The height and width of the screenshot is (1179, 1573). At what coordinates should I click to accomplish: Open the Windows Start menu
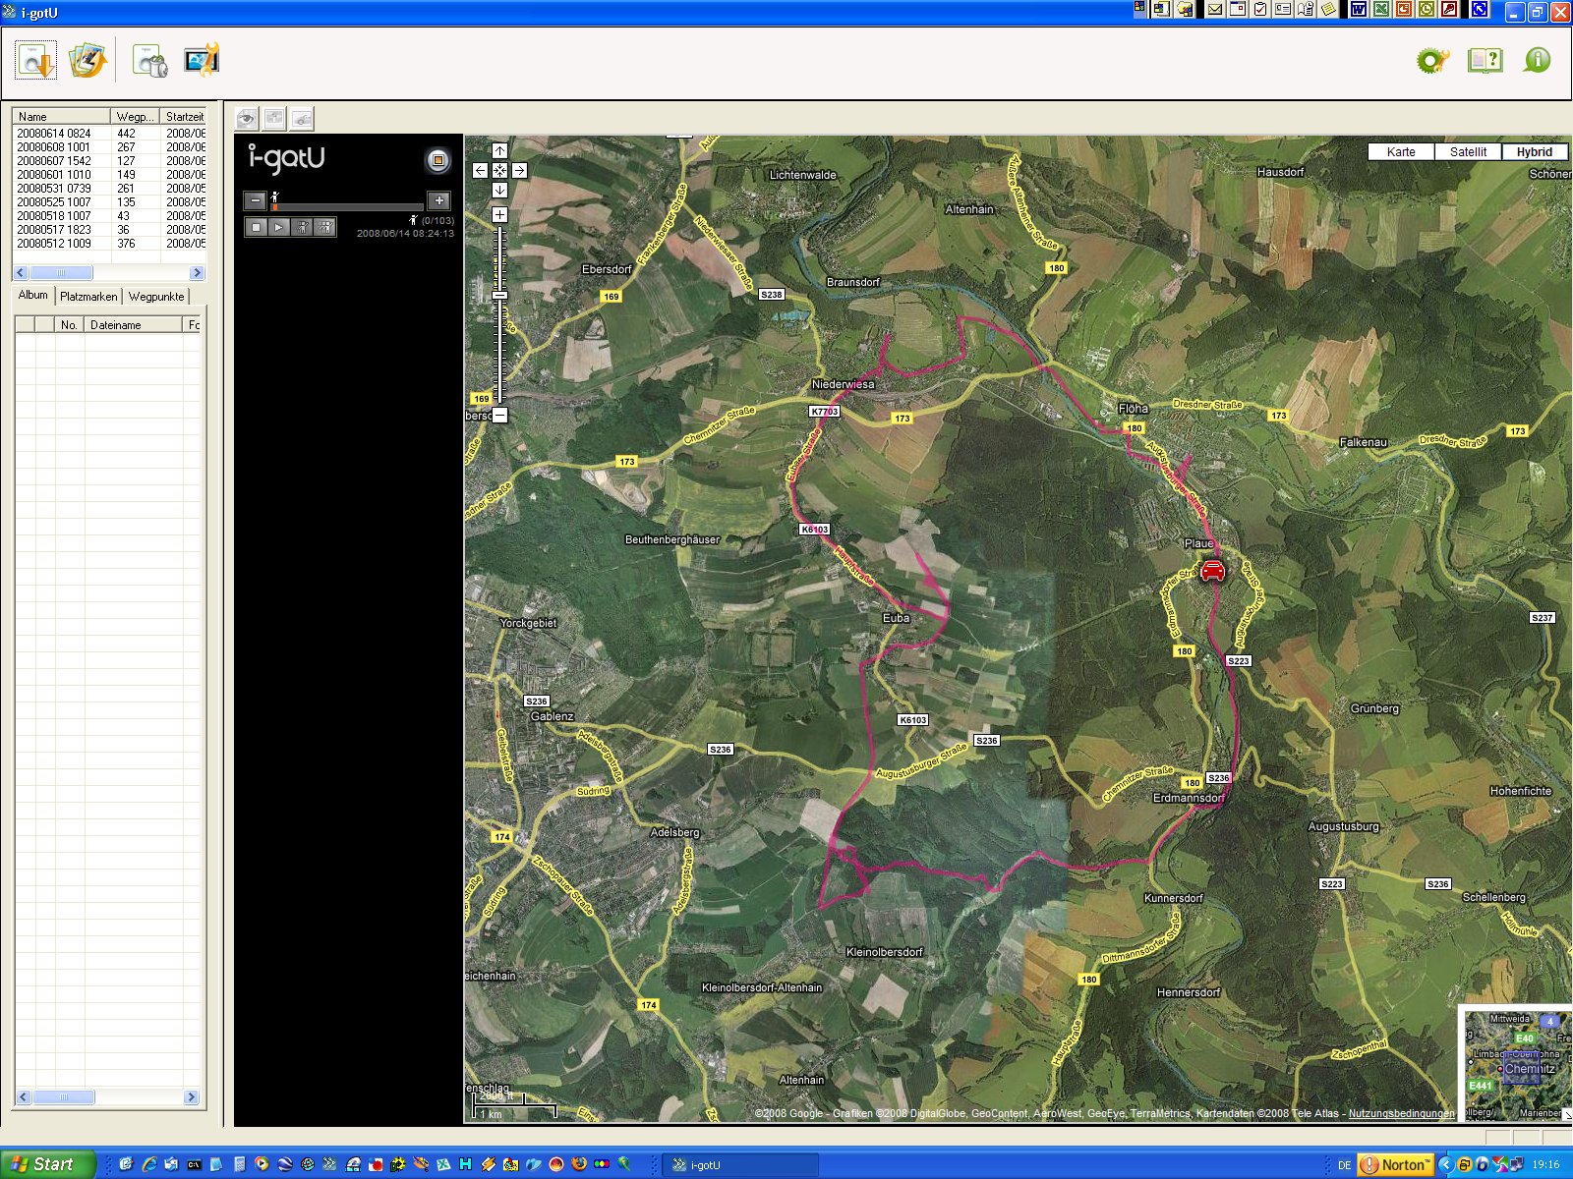(x=47, y=1164)
